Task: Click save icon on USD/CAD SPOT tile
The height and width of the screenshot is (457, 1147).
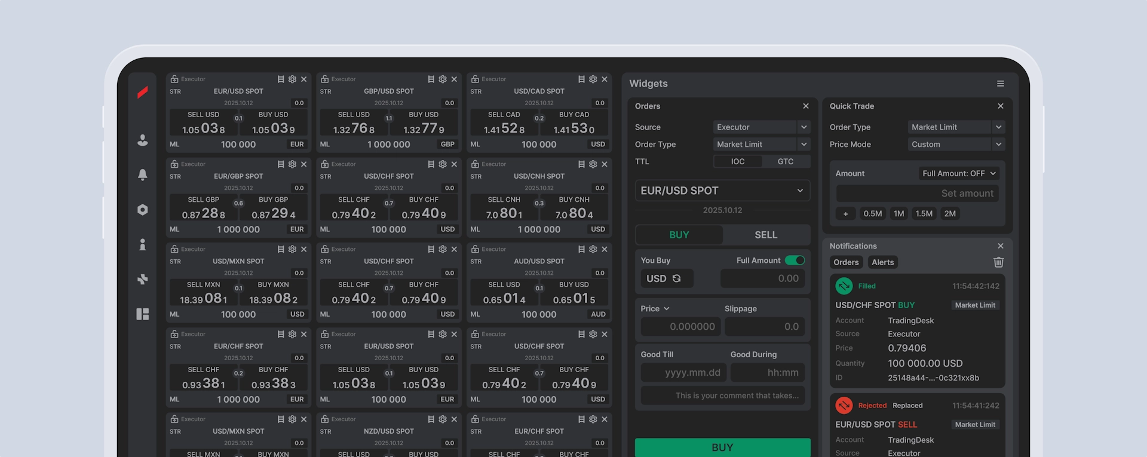Action: coord(581,79)
